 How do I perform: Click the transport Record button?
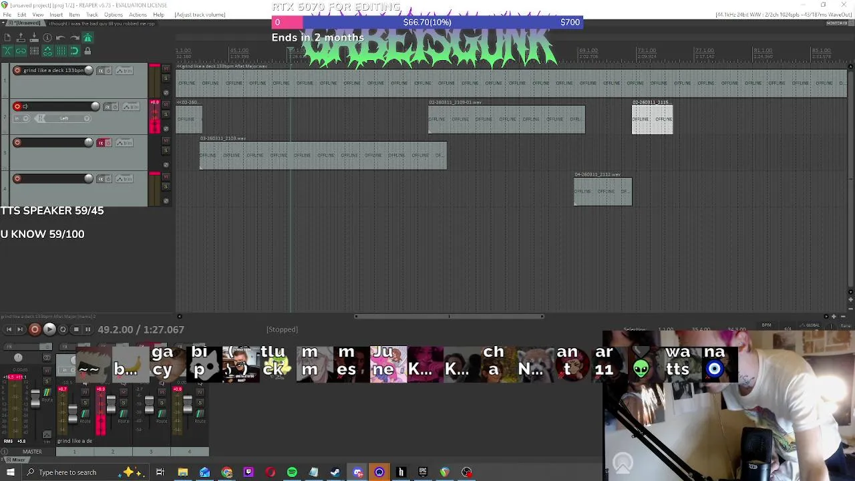(x=35, y=329)
